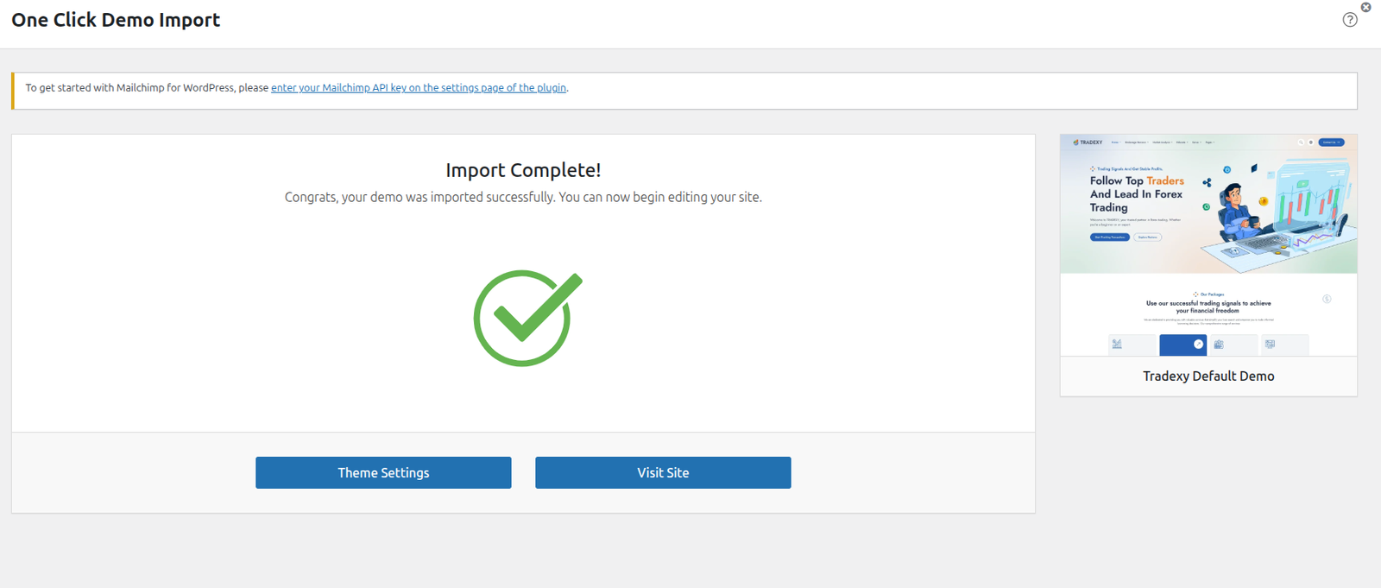Click the Start Trading button in preview

(x=1109, y=237)
